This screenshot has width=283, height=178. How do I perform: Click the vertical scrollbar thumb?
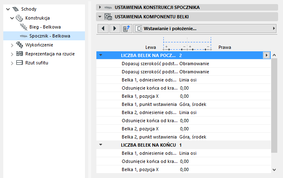pyautogui.click(x=274, y=105)
